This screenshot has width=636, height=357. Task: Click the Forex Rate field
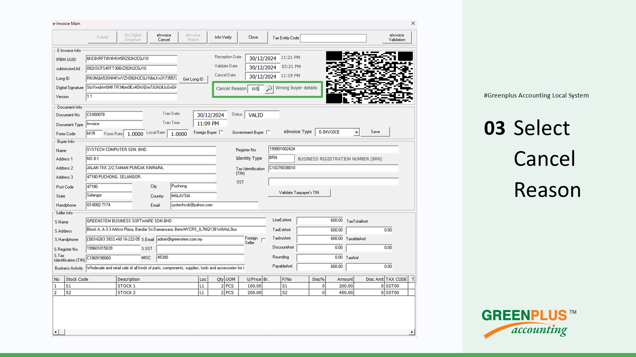(134, 134)
